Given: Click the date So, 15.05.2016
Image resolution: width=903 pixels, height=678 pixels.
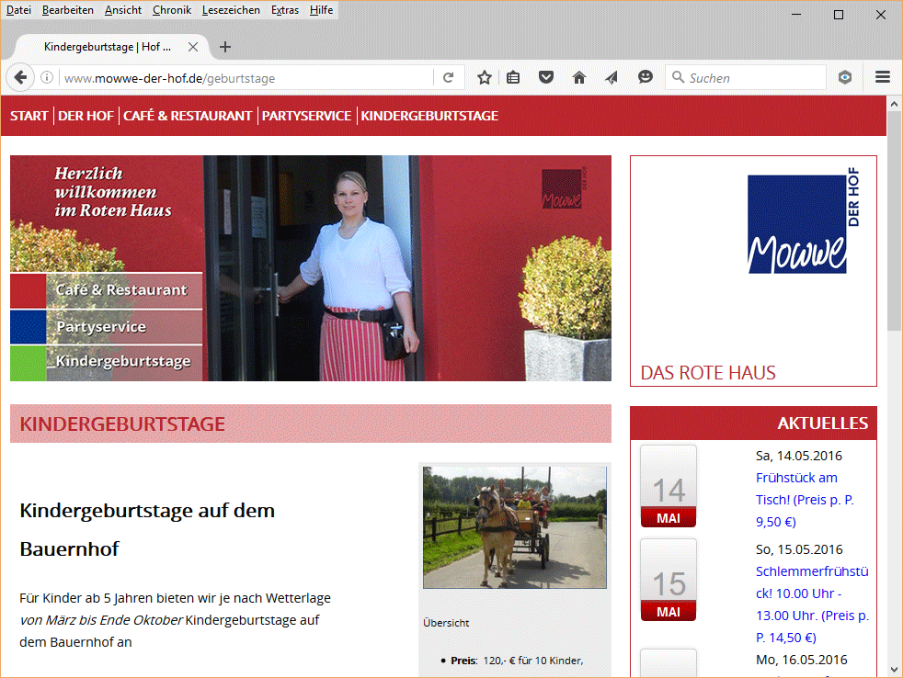Looking at the screenshot, I should (x=799, y=549).
